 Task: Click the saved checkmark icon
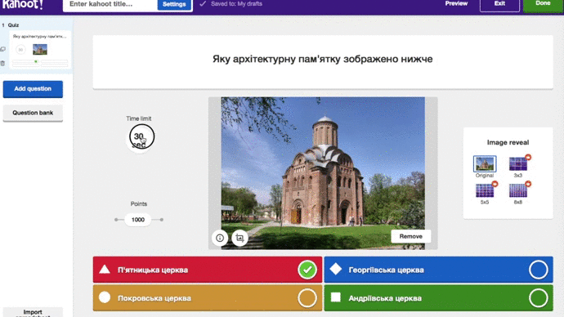[x=203, y=3]
